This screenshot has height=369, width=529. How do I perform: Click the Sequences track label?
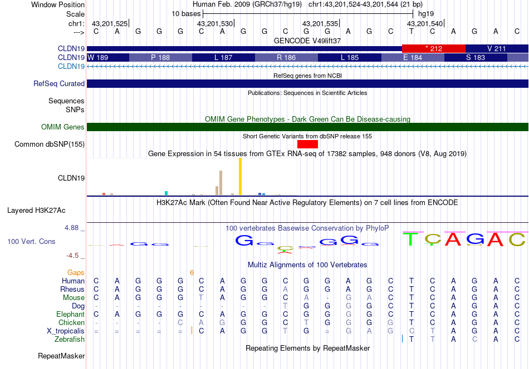(66, 101)
